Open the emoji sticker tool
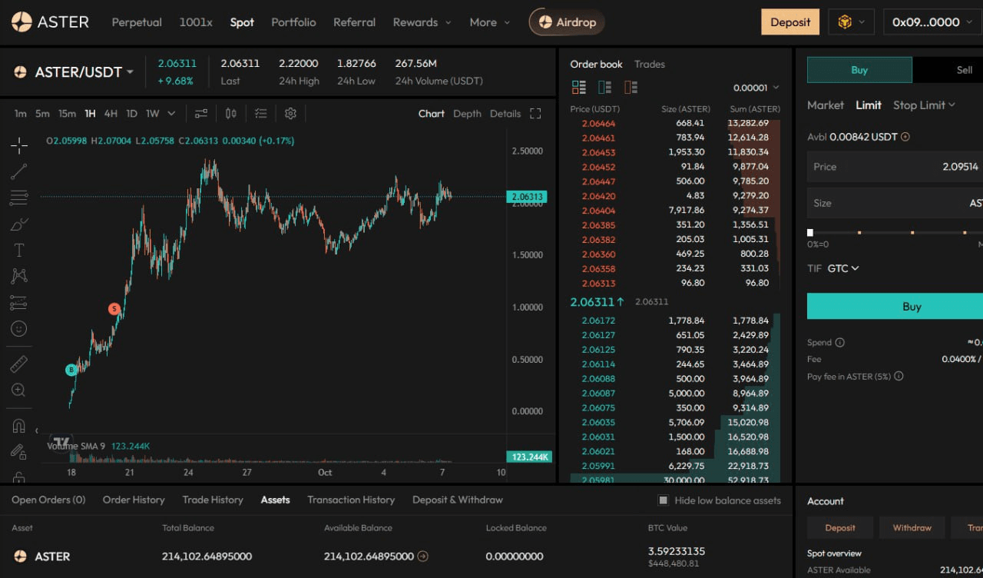Screen dimensions: 983x578 [19, 328]
